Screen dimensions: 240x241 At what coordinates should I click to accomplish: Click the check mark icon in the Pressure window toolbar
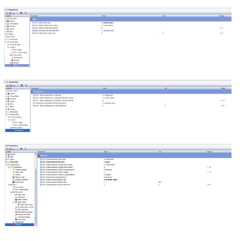[25, 149]
